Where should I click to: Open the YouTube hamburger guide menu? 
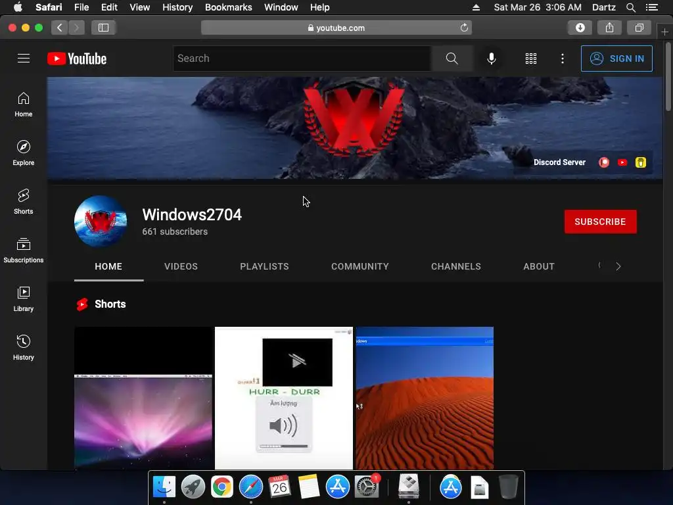point(24,59)
